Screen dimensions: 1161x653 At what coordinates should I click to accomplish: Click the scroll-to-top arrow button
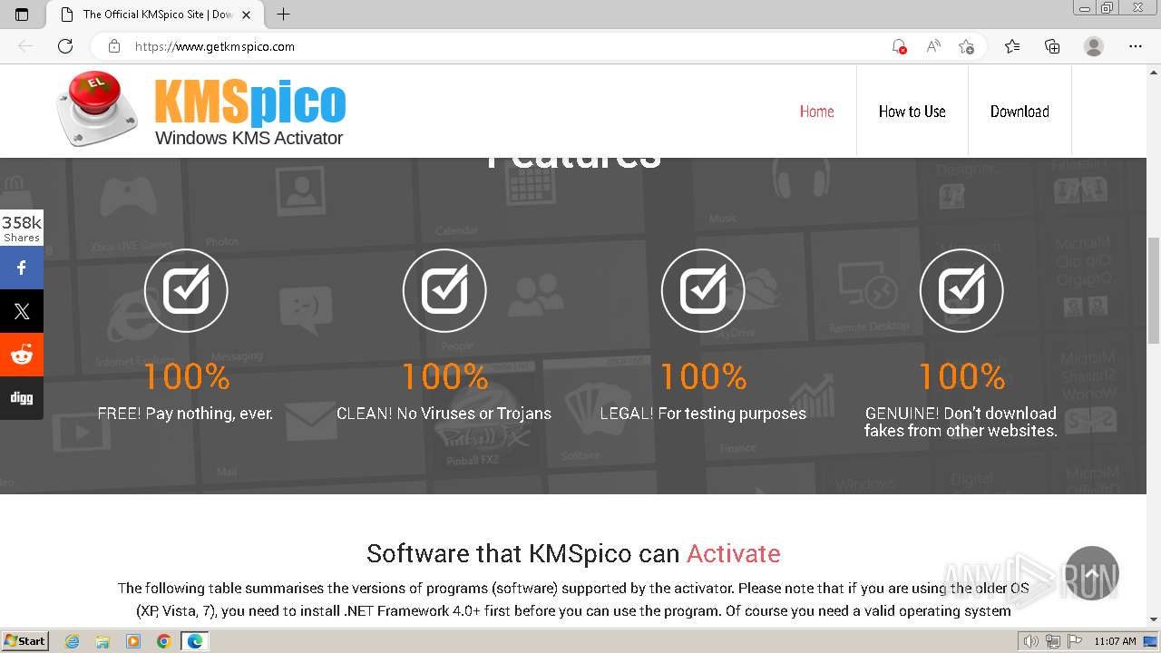tap(1092, 573)
